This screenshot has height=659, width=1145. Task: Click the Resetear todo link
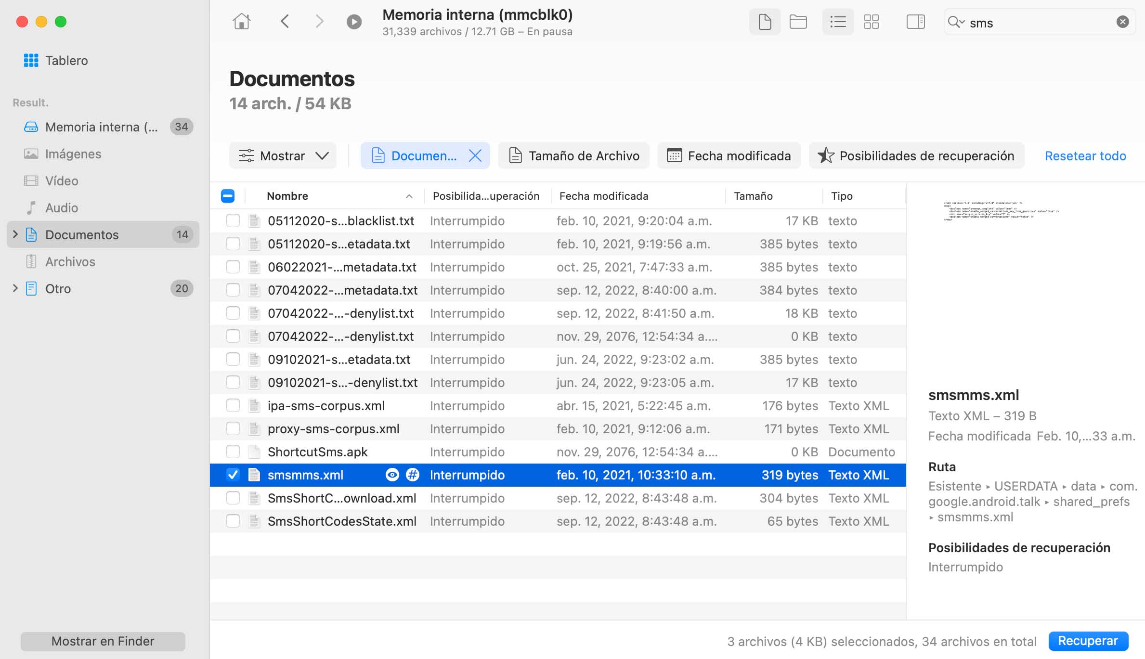1085,156
